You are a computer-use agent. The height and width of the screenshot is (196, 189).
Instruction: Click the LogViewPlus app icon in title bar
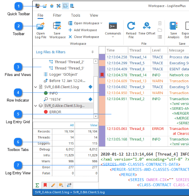pyautogui.click(x=38, y=6)
